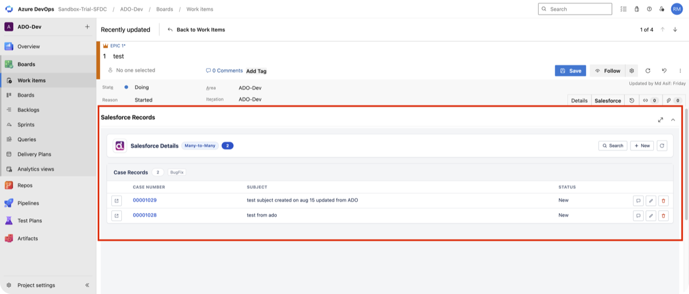Open case 00001029 in new window icon
689x294 pixels.
click(x=117, y=200)
